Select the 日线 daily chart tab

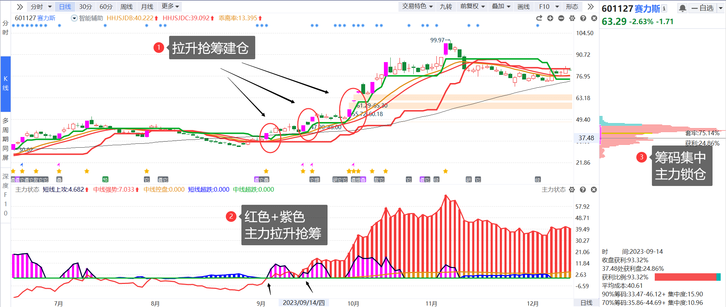65,7
